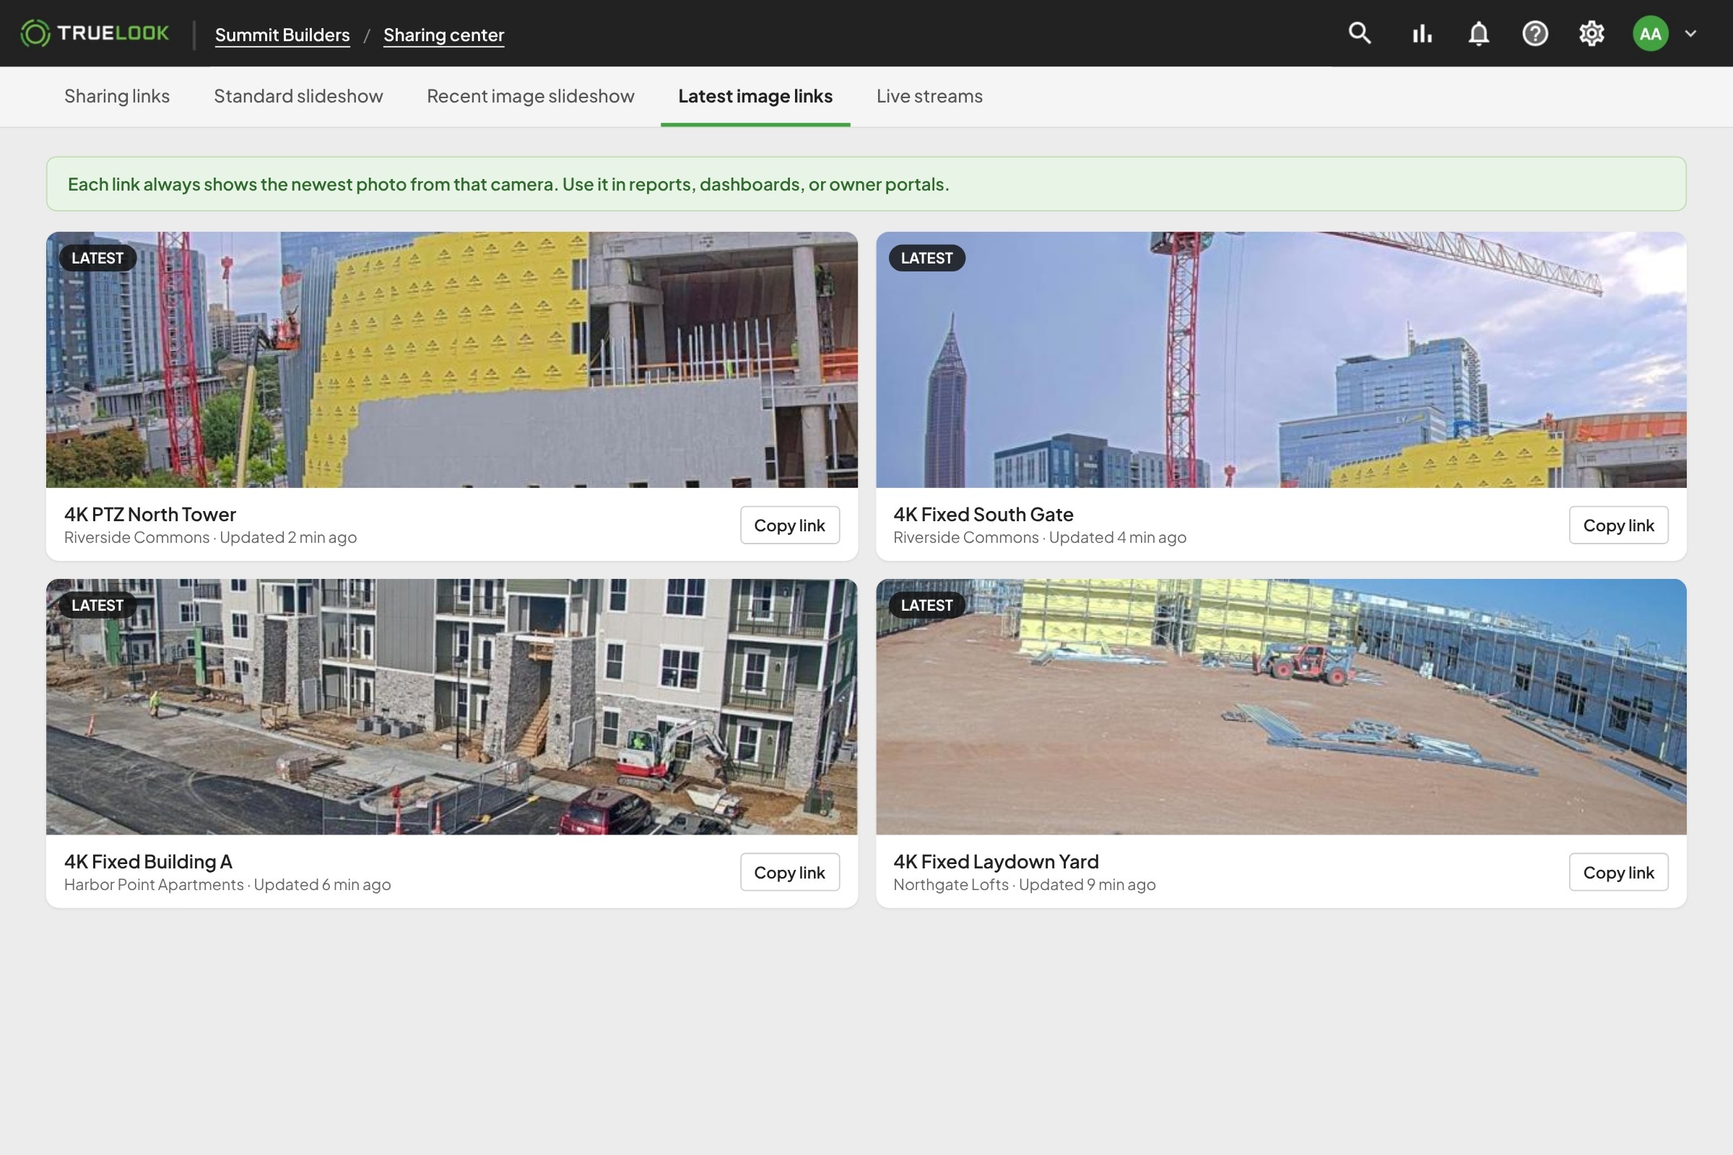
Task: Click LATEST badge on Laydown Yard image
Action: tap(926, 605)
